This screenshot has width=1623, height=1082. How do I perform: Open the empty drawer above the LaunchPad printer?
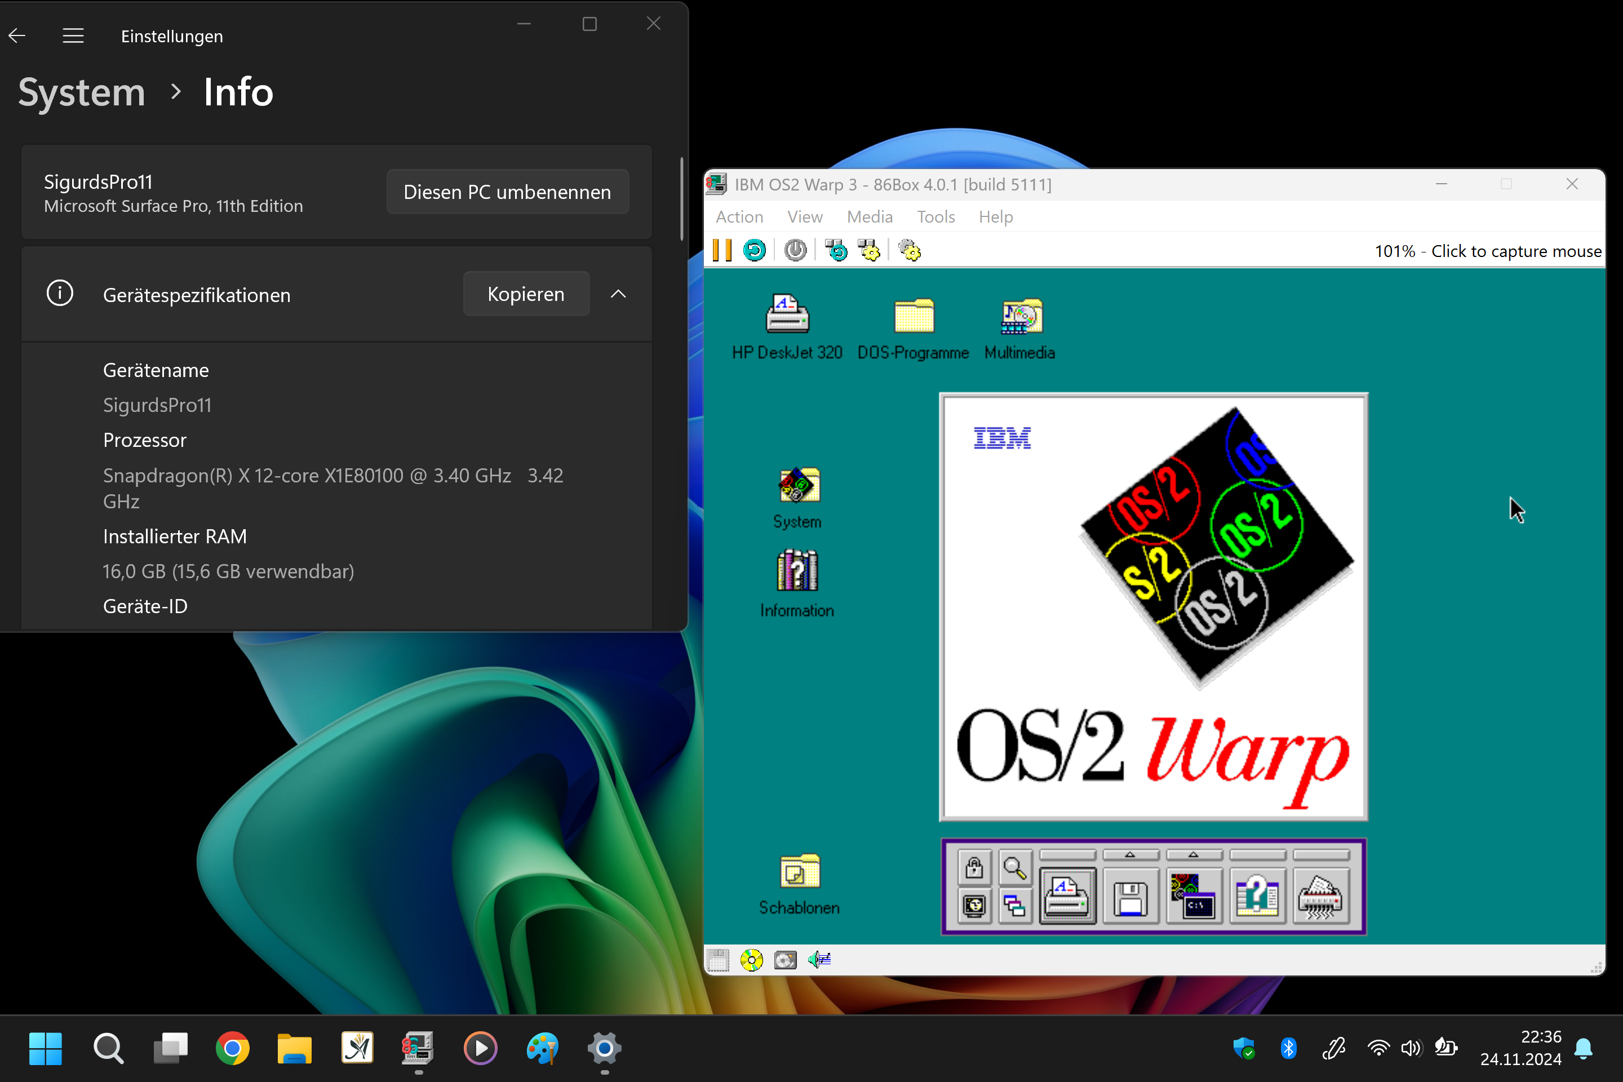[x=1067, y=855]
